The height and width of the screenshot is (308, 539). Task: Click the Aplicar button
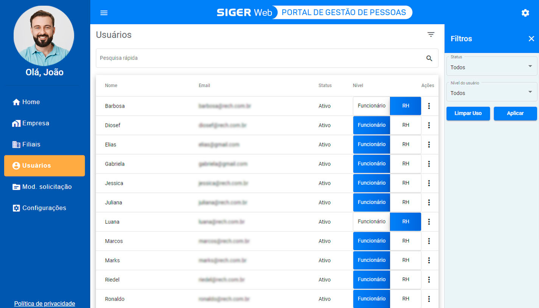pyautogui.click(x=515, y=113)
